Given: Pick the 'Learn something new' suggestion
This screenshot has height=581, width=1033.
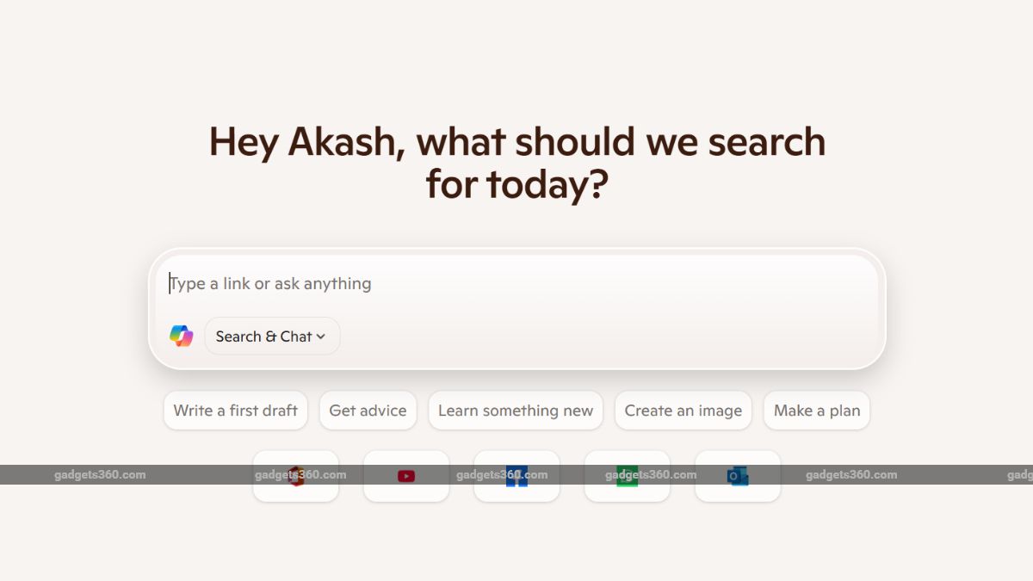Looking at the screenshot, I should click(x=516, y=411).
